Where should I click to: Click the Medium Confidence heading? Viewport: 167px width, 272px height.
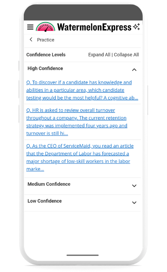point(49,184)
